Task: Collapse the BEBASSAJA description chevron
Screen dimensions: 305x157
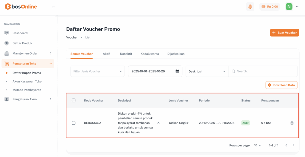Action: 158,123
